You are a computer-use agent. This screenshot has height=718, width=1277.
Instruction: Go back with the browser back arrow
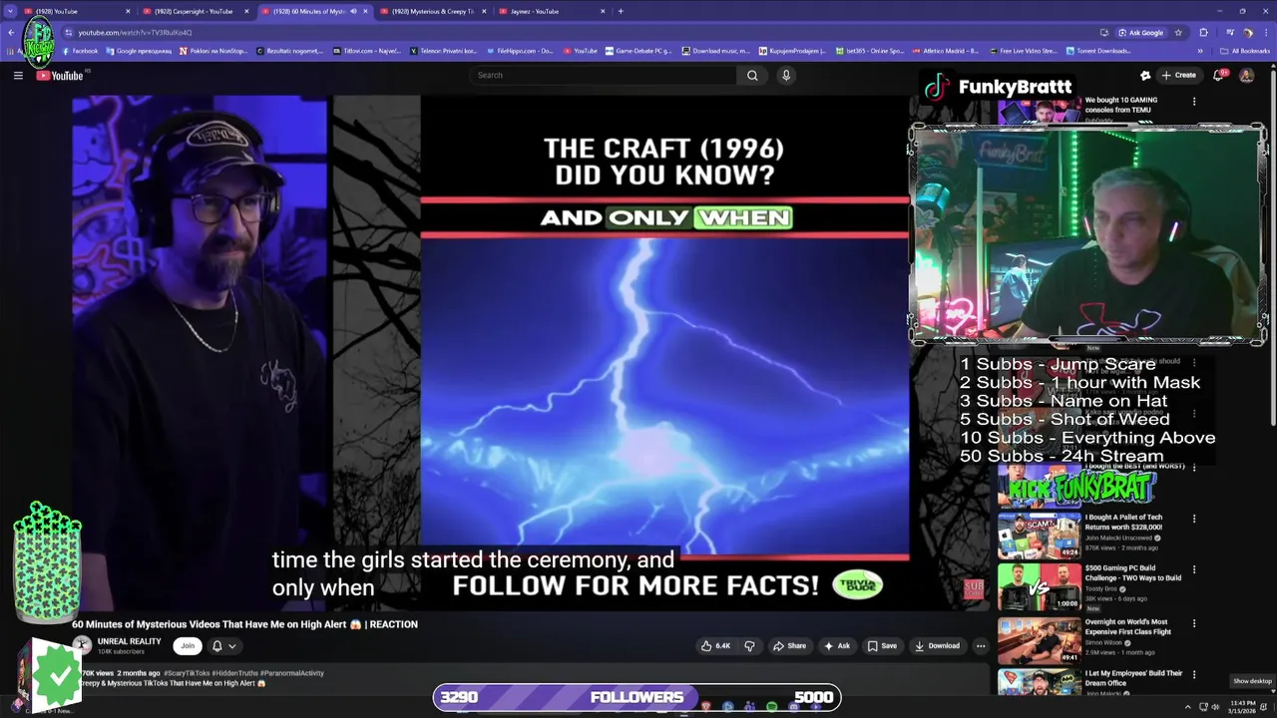10,32
